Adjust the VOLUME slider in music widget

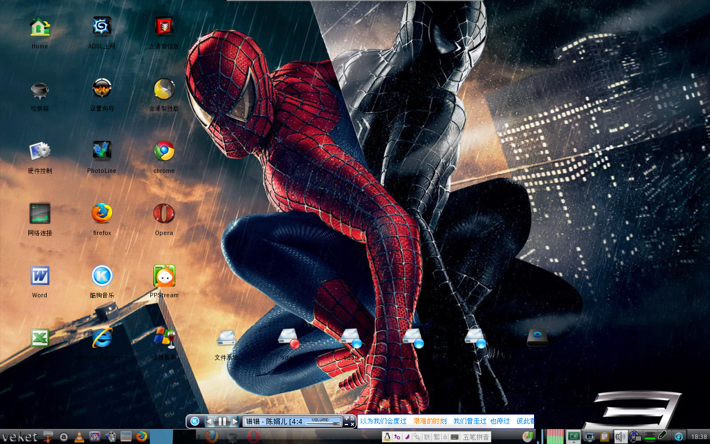point(323,424)
